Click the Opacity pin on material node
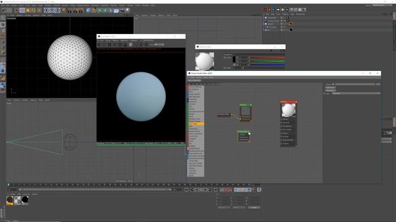Viewport: 396px width, 222px height. coord(281,144)
